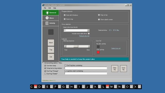Click drive H indicator icon in strip
The width and height of the screenshot is (165, 93).
[76, 87]
